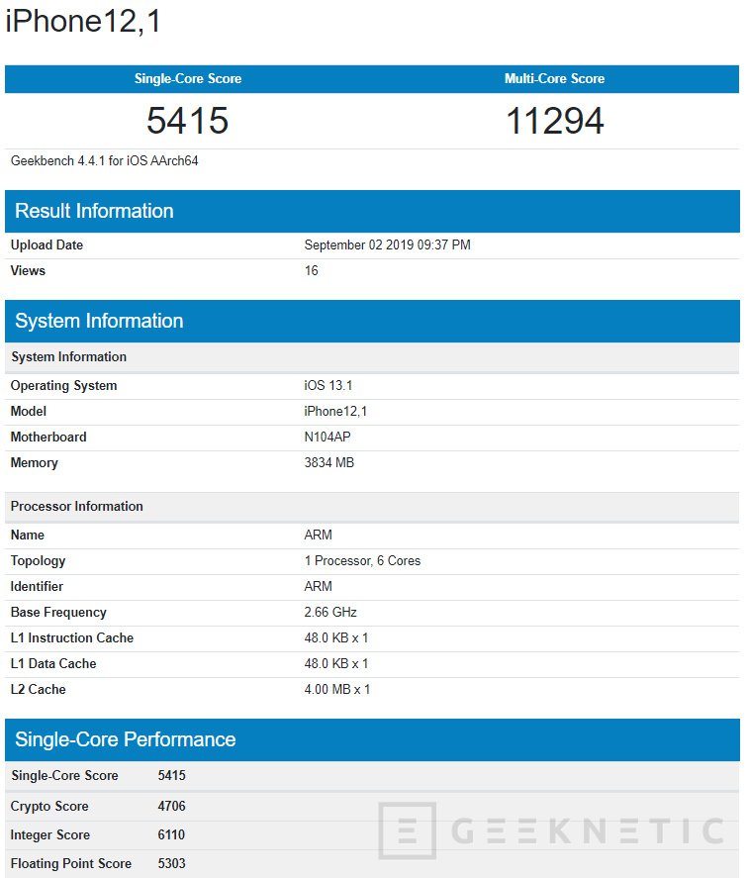Image resolution: width=748 pixels, height=878 pixels.
Task: Select the Multi-Core Score header
Action: (x=554, y=78)
